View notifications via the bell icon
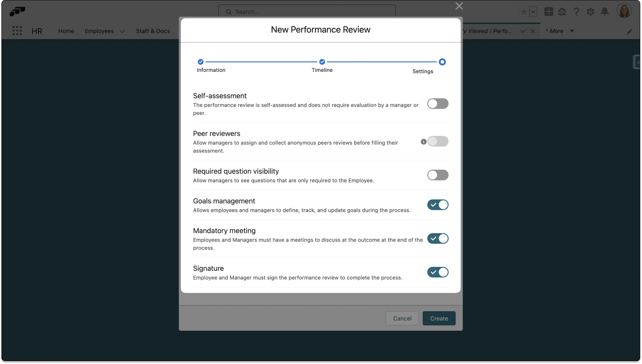The width and height of the screenshot is (642, 364). 605,11
